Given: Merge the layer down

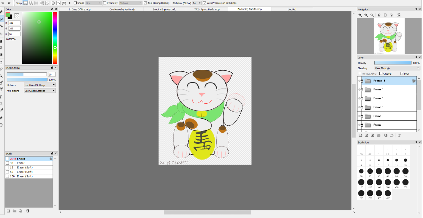Looking at the screenshot, I should pos(392,135).
